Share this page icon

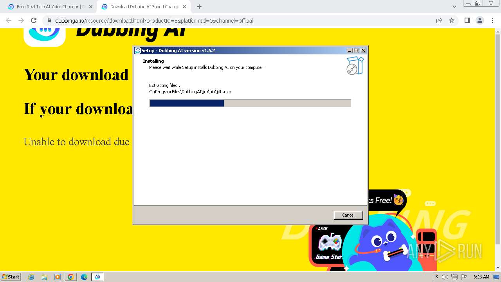click(439, 20)
